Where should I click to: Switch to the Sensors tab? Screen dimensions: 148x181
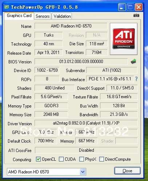[x=43, y=16]
